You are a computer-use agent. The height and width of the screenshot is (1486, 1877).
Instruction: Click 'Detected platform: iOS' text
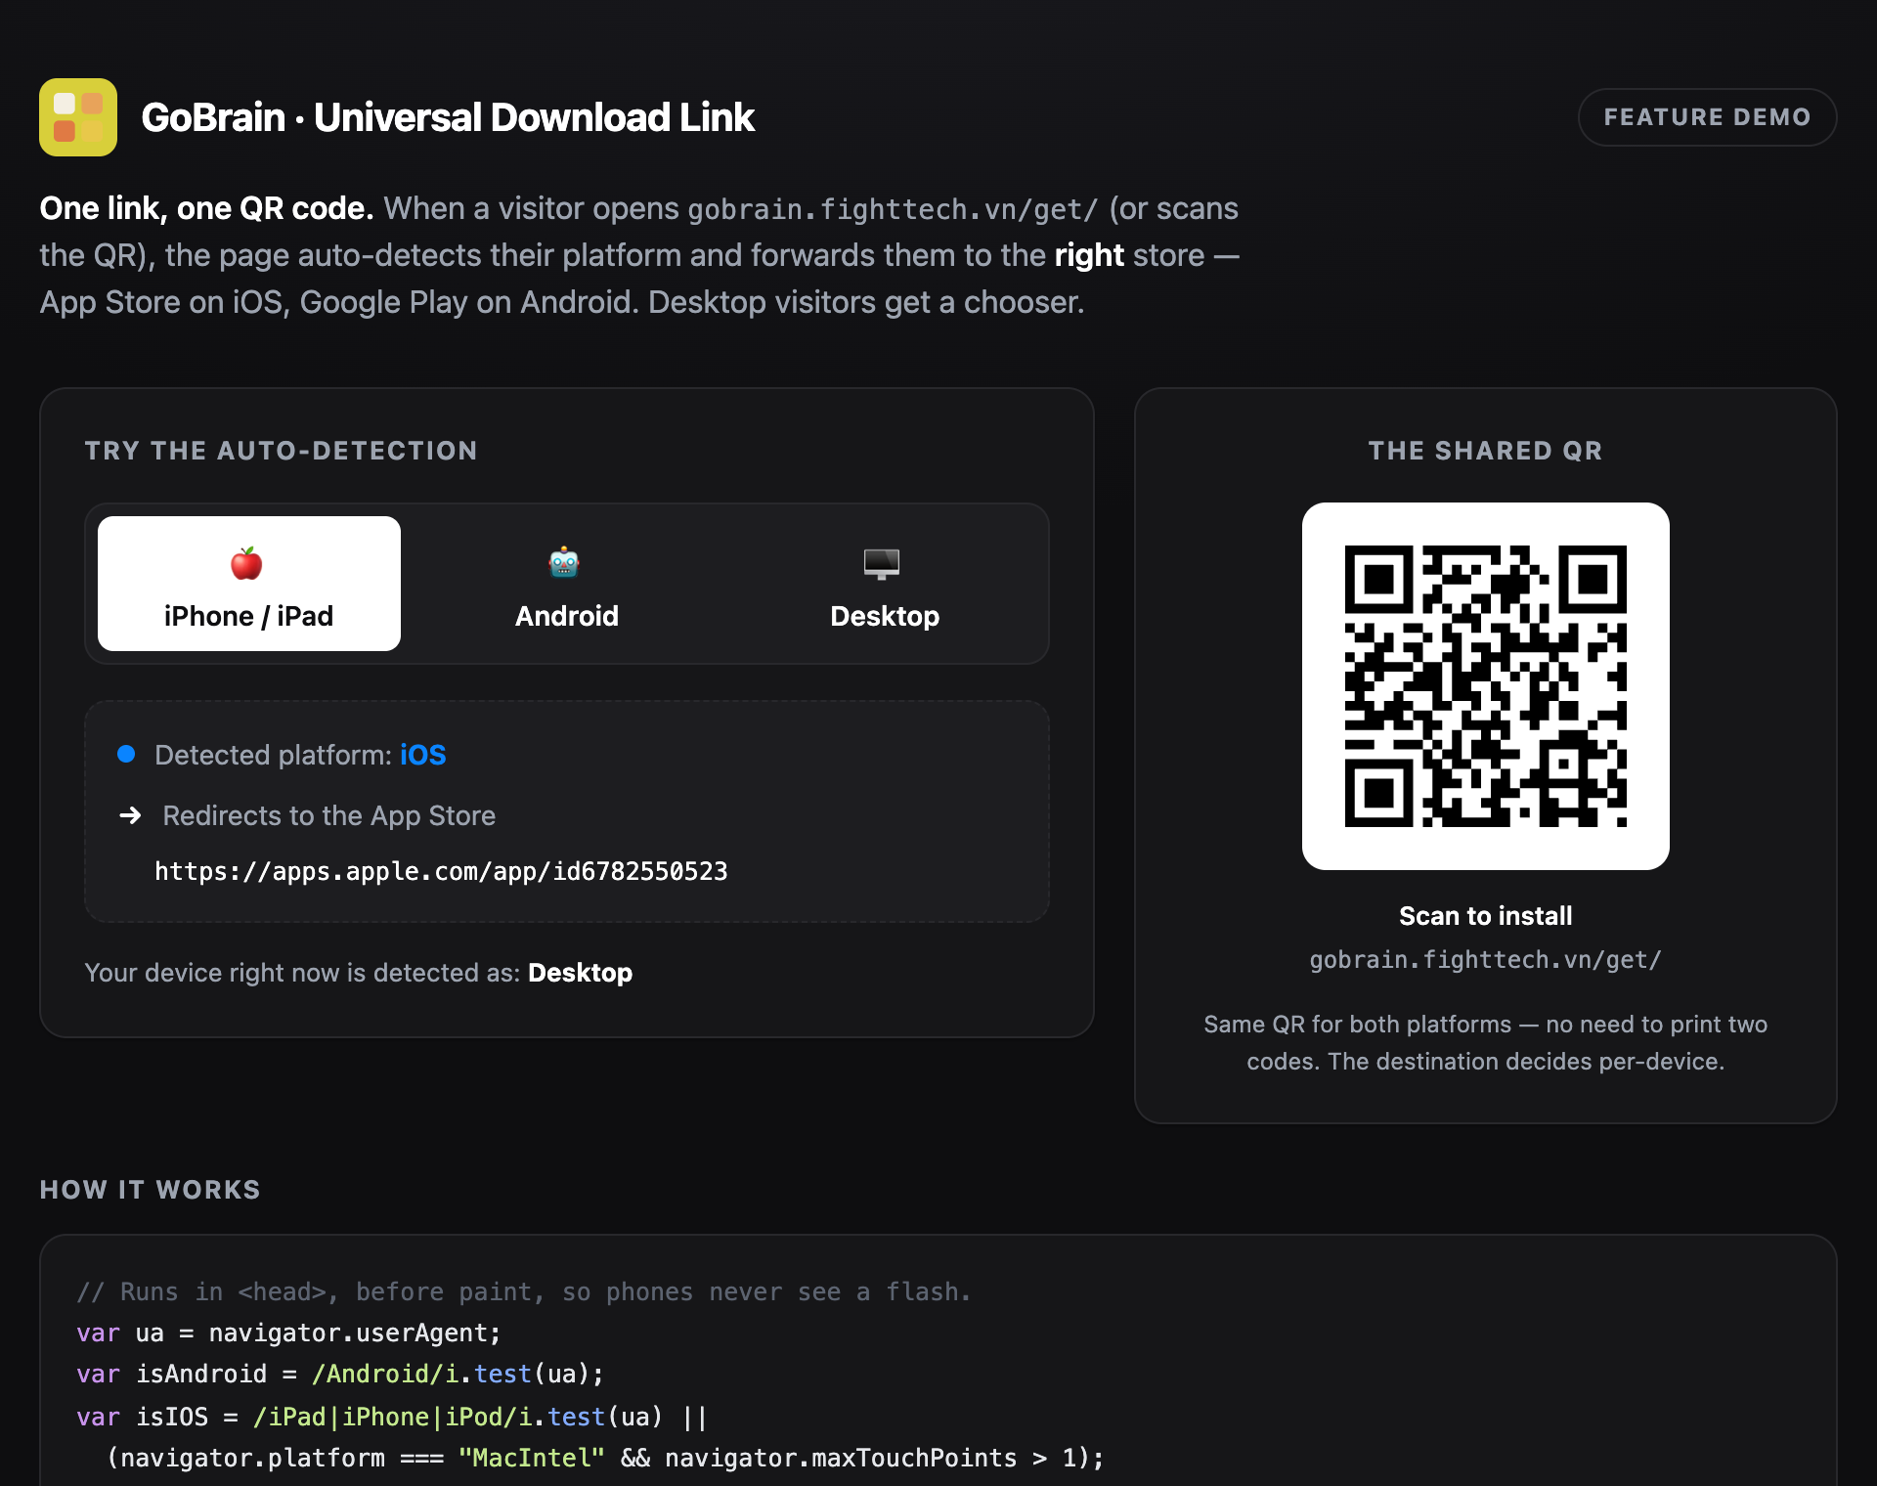click(300, 755)
